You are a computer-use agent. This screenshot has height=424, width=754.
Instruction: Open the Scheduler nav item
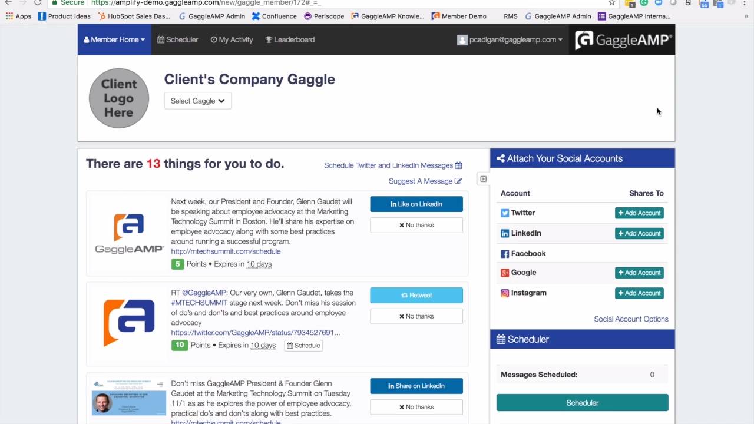coord(177,39)
